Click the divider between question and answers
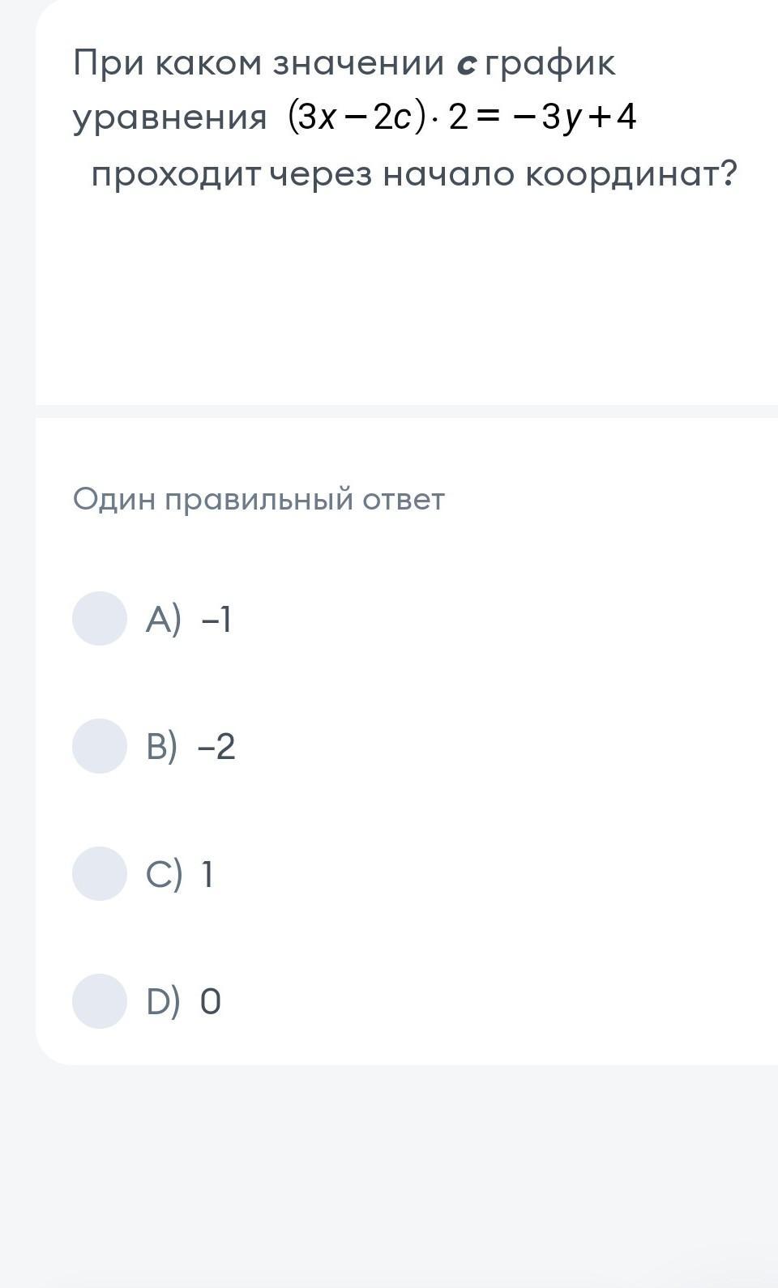Screen dimensions: 778x1288 [407, 412]
